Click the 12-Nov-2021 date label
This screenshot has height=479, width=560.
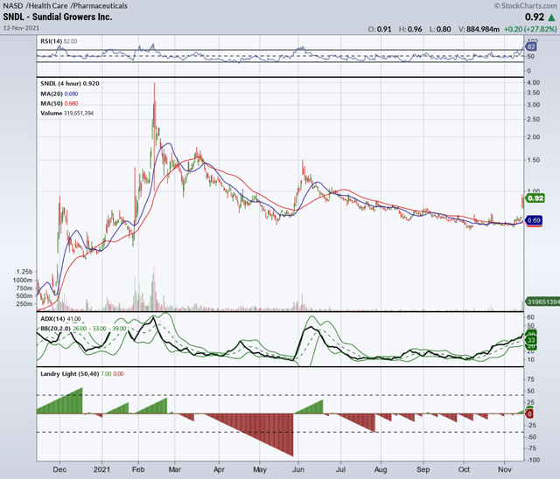(21, 28)
